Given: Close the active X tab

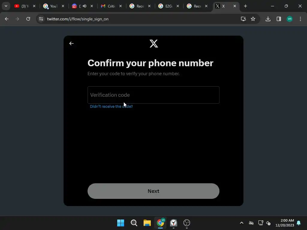Looking at the screenshot, I should pyautogui.click(x=234, y=6).
